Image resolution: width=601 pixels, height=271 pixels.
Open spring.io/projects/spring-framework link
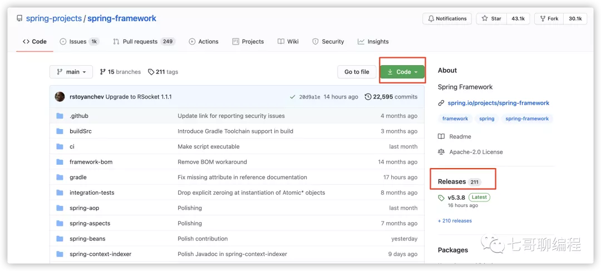pyautogui.click(x=499, y=103)
